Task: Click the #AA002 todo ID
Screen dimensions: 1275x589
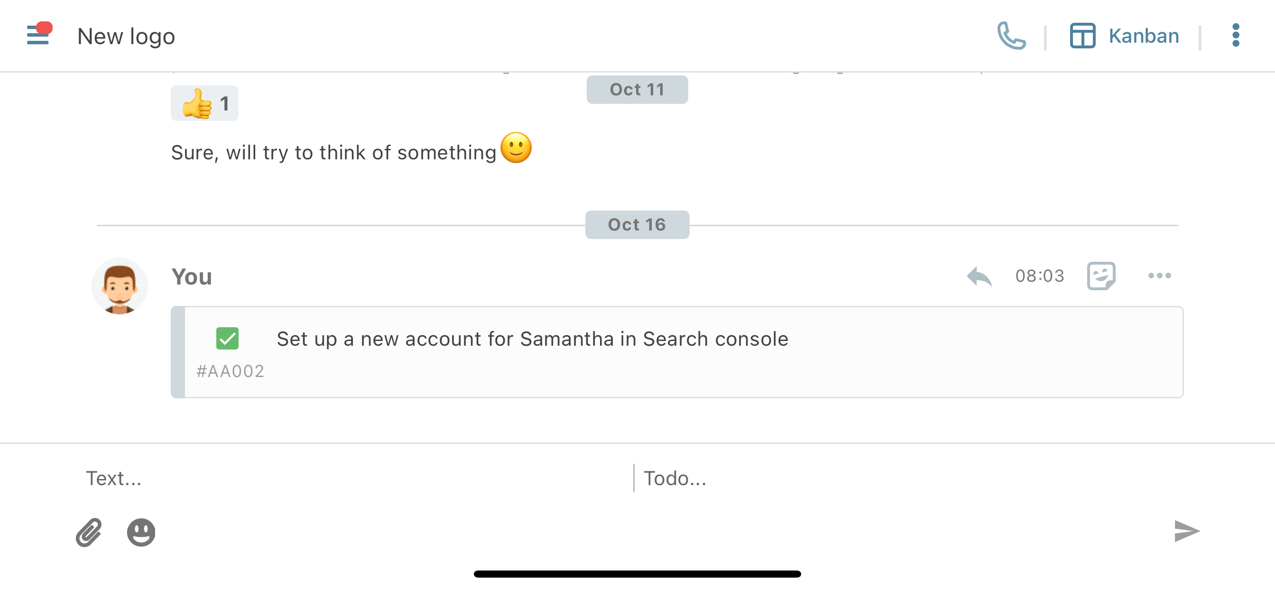Action: [231, 371]
